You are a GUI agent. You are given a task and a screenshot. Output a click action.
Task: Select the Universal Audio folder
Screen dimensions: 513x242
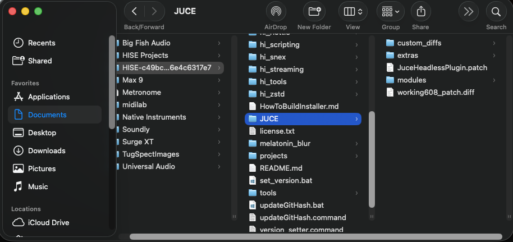click(x=170, y=166)
